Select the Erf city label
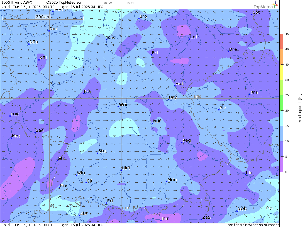305x227 pixels. [155, 53]
